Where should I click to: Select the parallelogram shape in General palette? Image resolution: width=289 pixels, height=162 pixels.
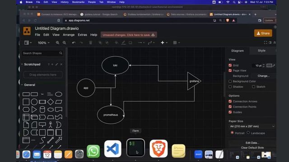click(59, 102)
